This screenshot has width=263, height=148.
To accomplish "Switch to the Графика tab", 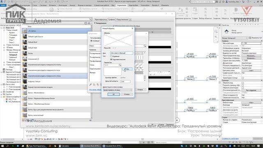I will [x=111, y=20].
